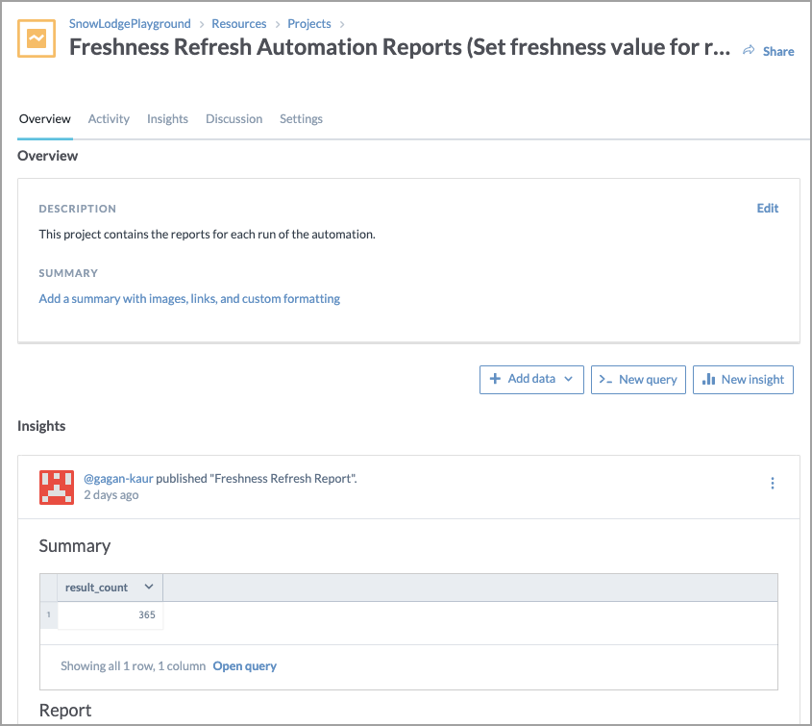Go to SnowLodgePlayground breadcrumb
Screen dimensions: 812x726
tap(130, 23)
